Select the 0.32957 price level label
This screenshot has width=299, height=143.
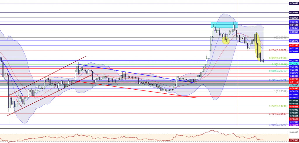coord(294,18)
